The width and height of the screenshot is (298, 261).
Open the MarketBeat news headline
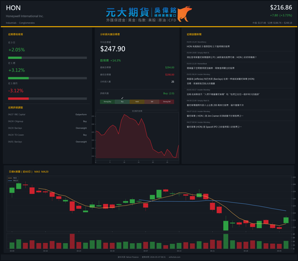coord(210,68)
